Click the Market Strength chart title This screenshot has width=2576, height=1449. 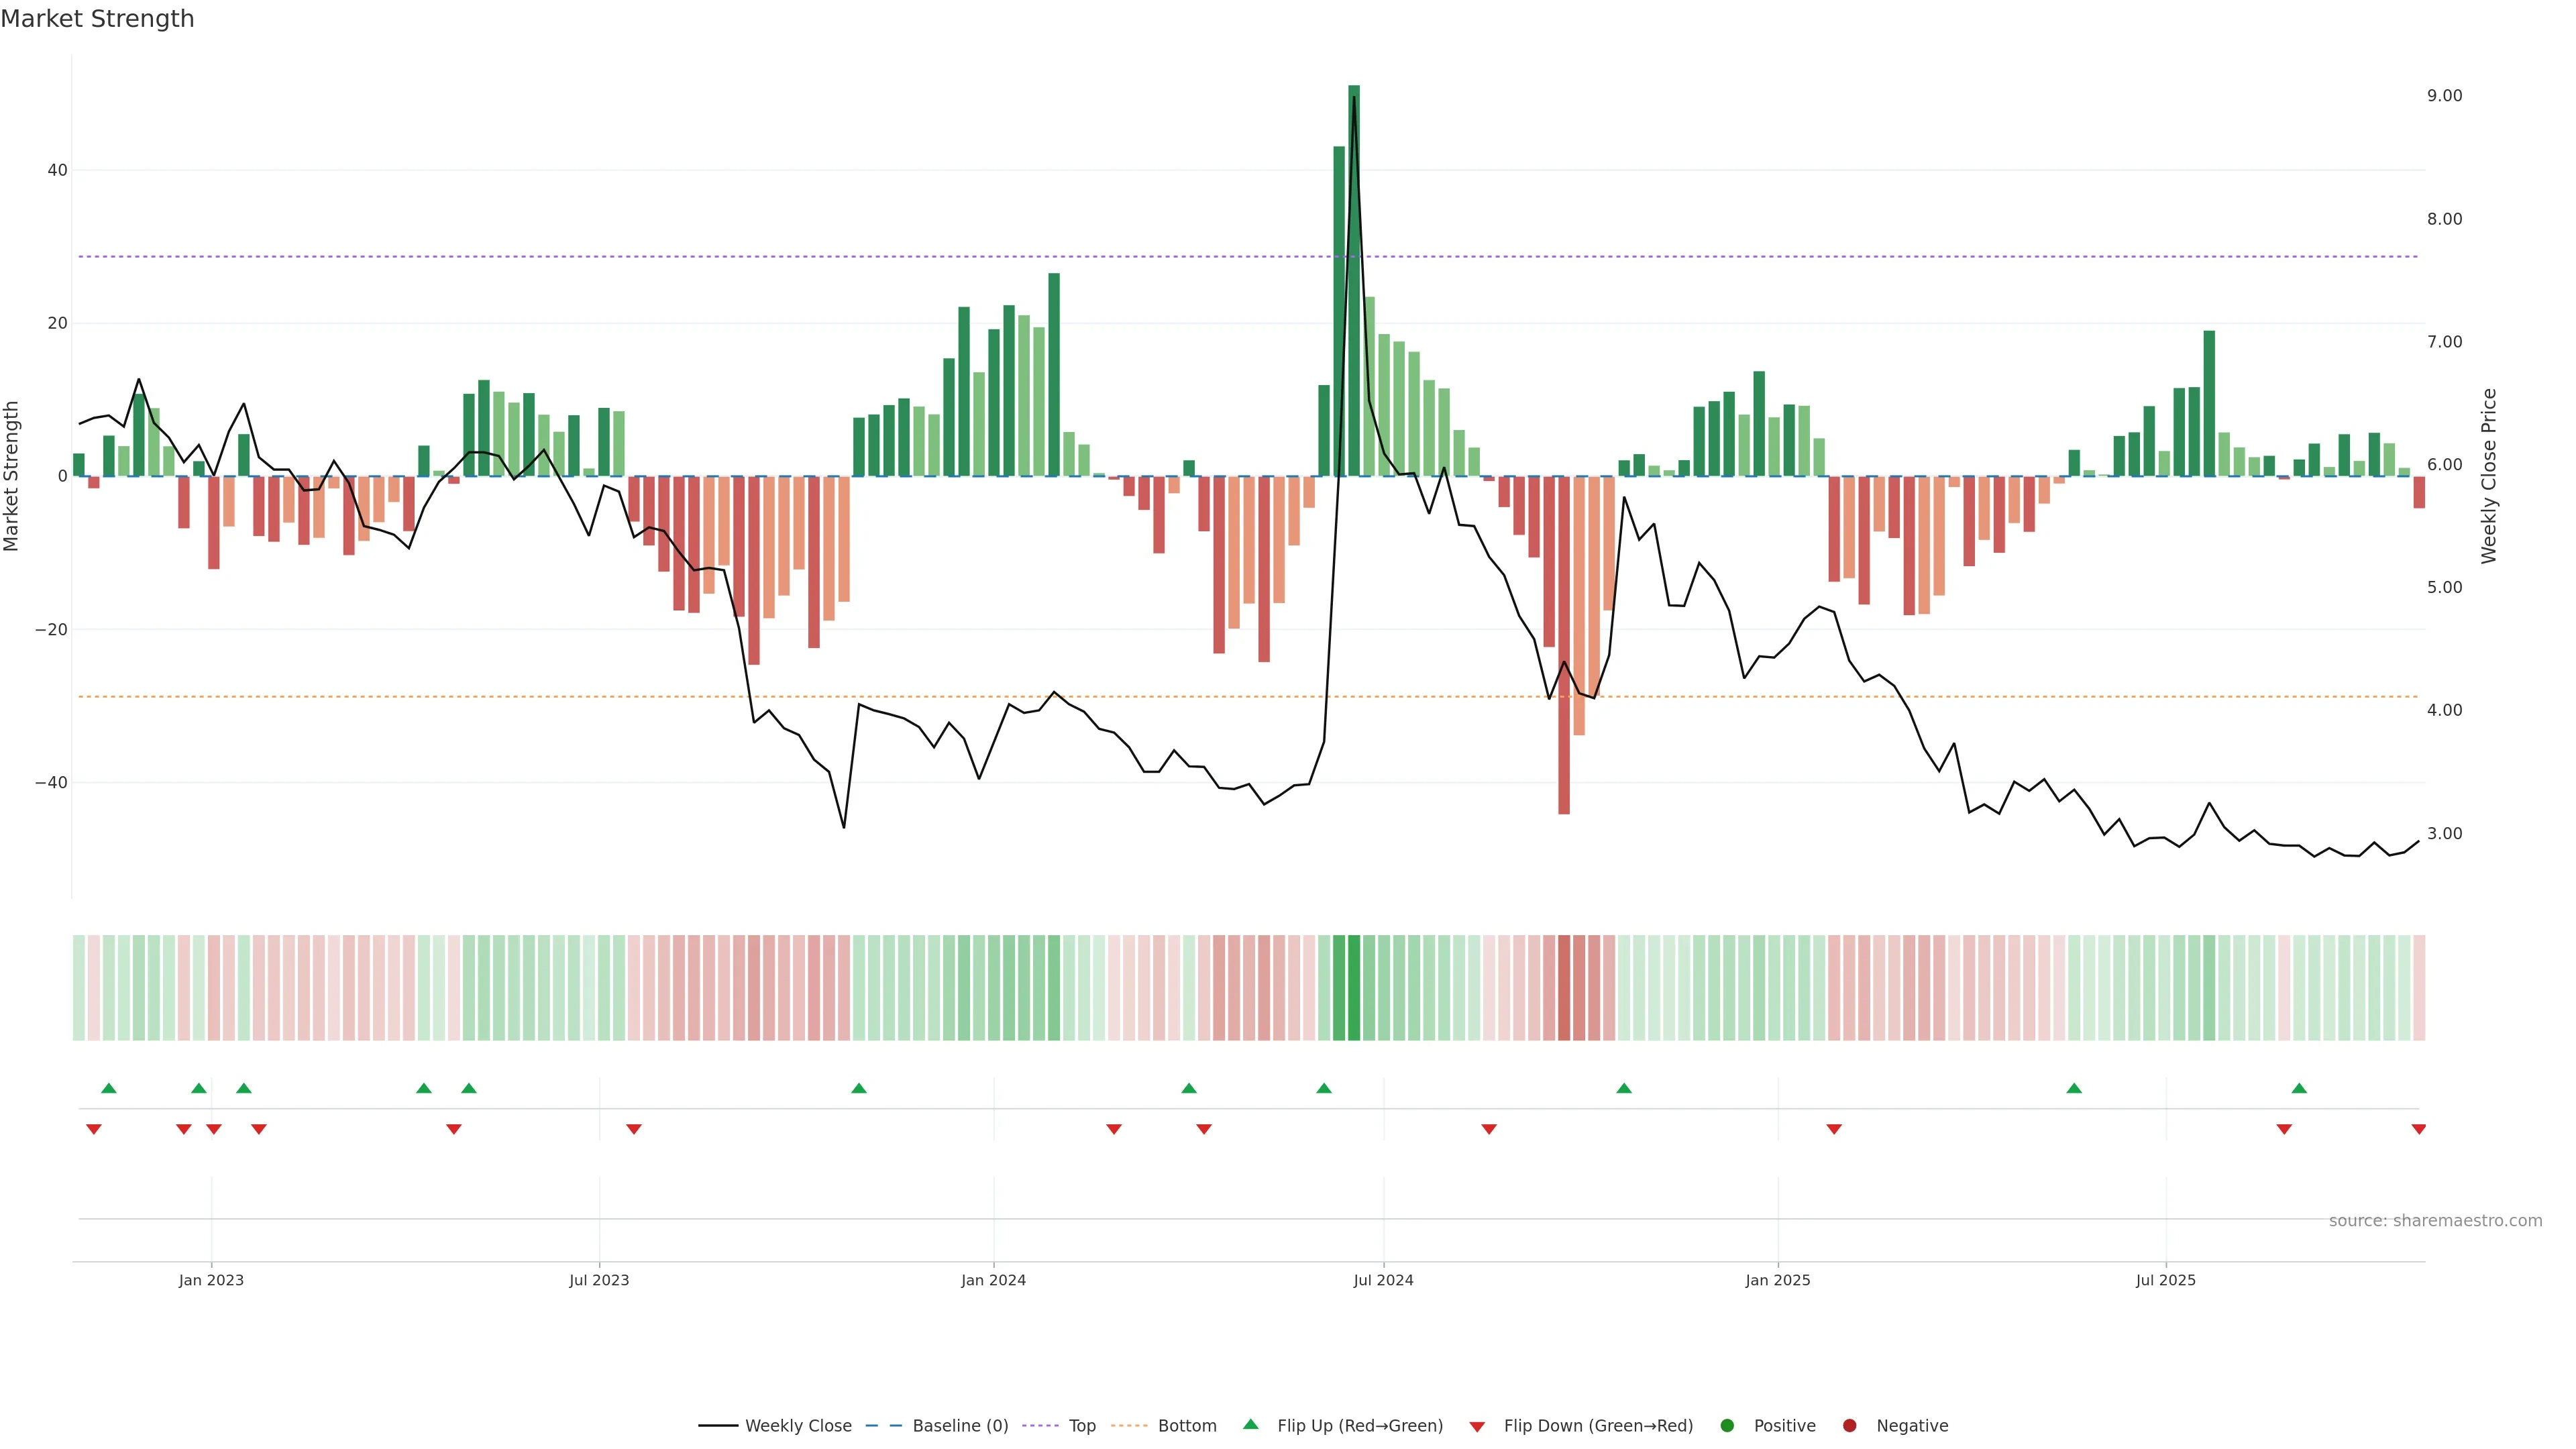pos(97,19)
